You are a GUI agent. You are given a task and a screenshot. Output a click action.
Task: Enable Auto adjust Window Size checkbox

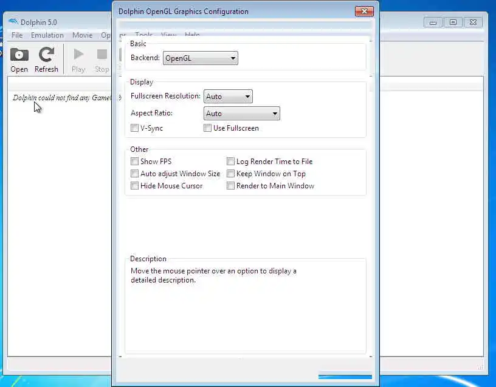[135, 174]
